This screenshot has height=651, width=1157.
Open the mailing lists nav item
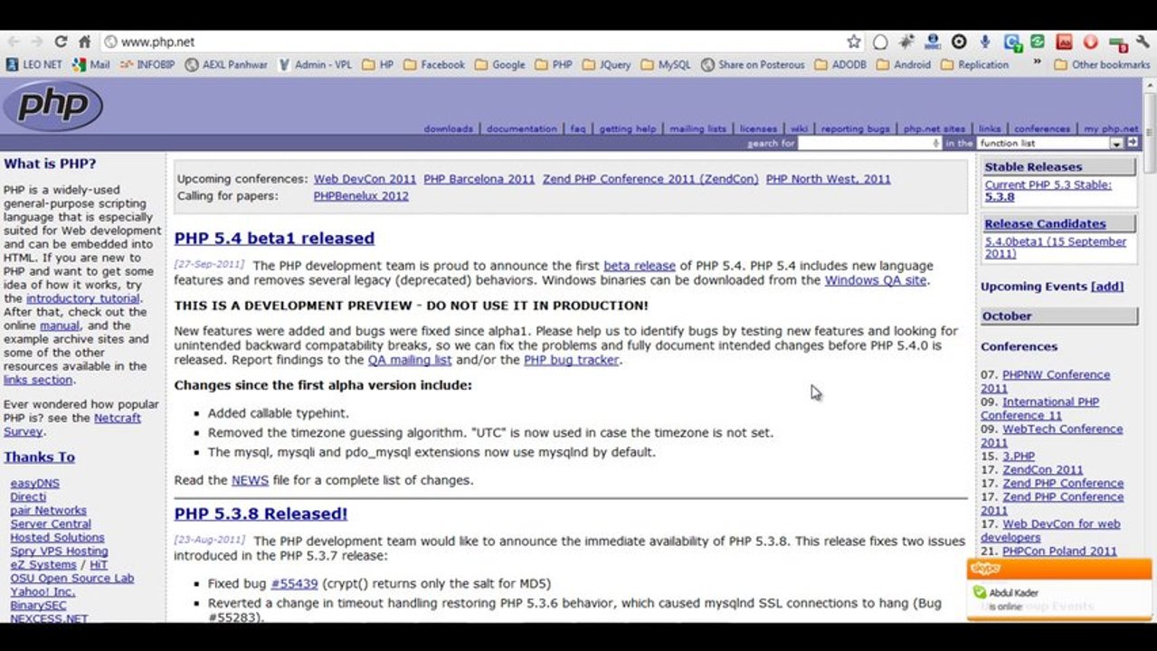(697, 129)
